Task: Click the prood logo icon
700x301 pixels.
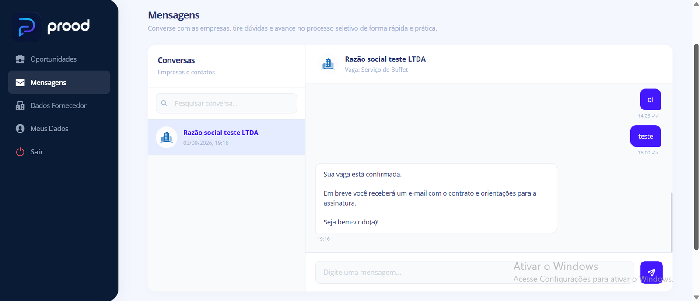Action: click(26, 27)
